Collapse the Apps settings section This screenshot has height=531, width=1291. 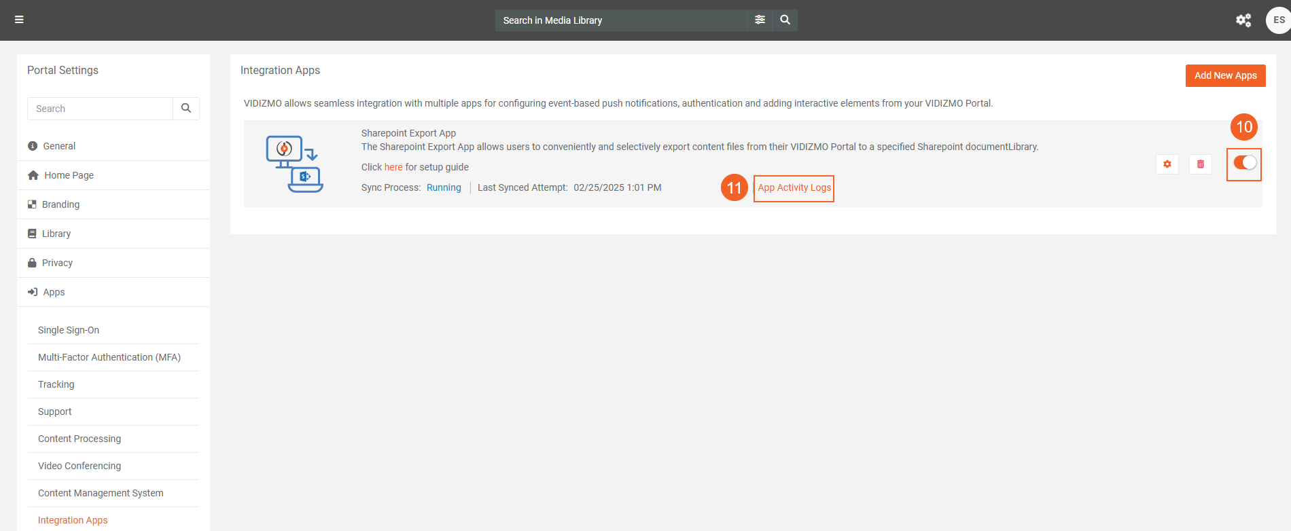[x=54, y=292]
